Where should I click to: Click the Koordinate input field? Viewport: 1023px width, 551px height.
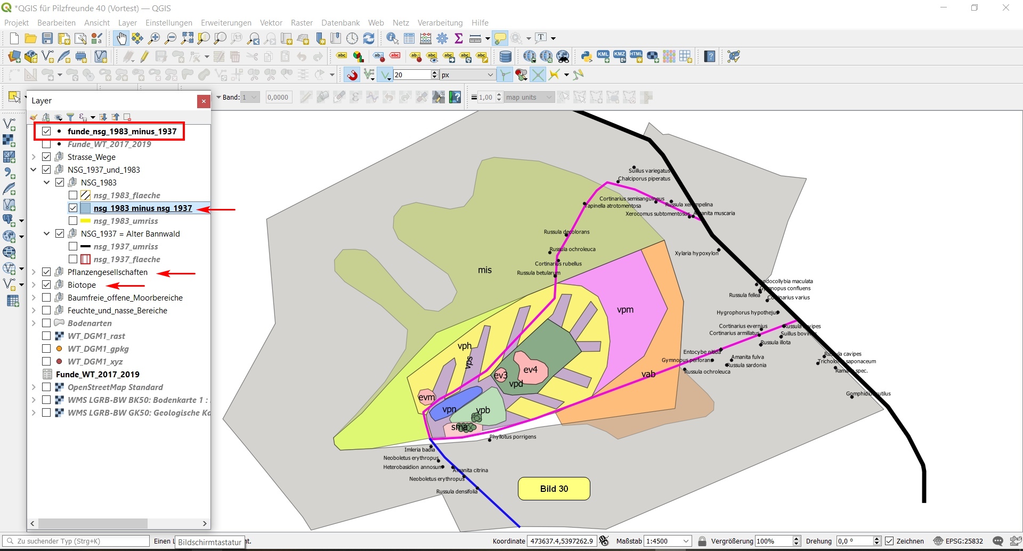561,541
